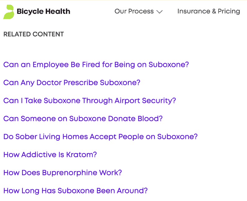This screenshot has width=247, height=201.
Task: Select the buprenorphine explanation link
Action: point(63,173)
